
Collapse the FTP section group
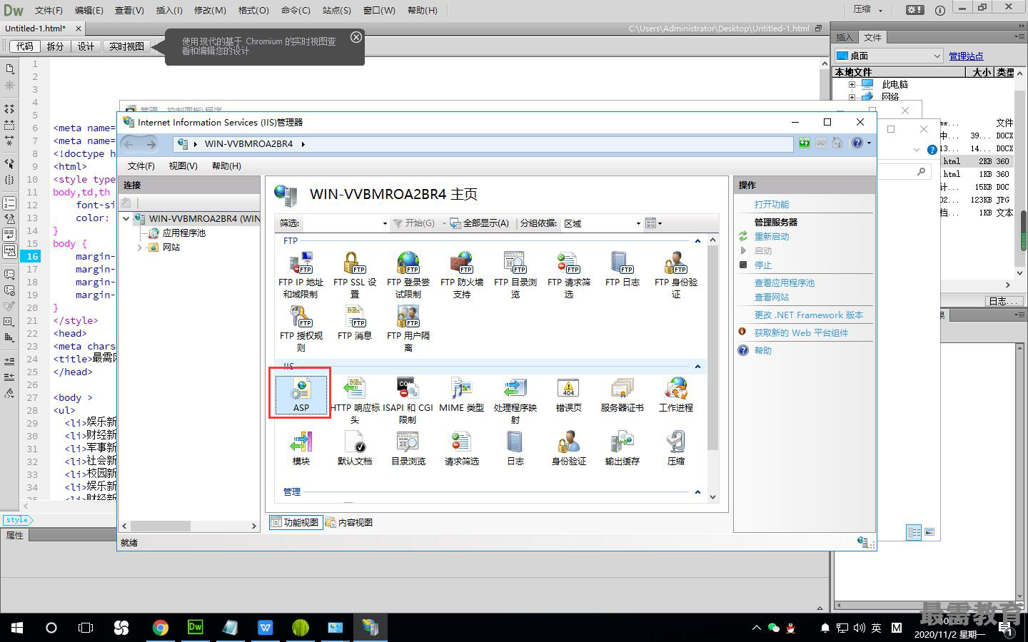tap(697, 241)
